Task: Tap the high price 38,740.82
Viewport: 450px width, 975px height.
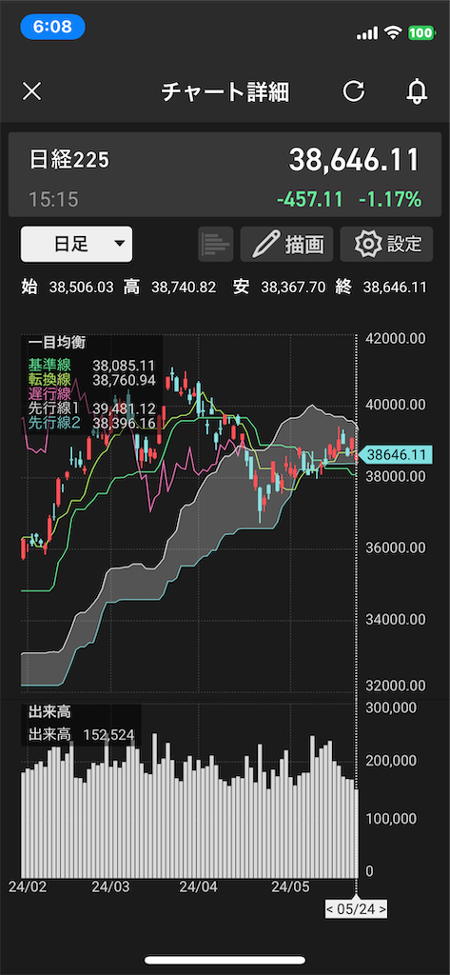Action: pyautogui.click(x=184, y=288)
